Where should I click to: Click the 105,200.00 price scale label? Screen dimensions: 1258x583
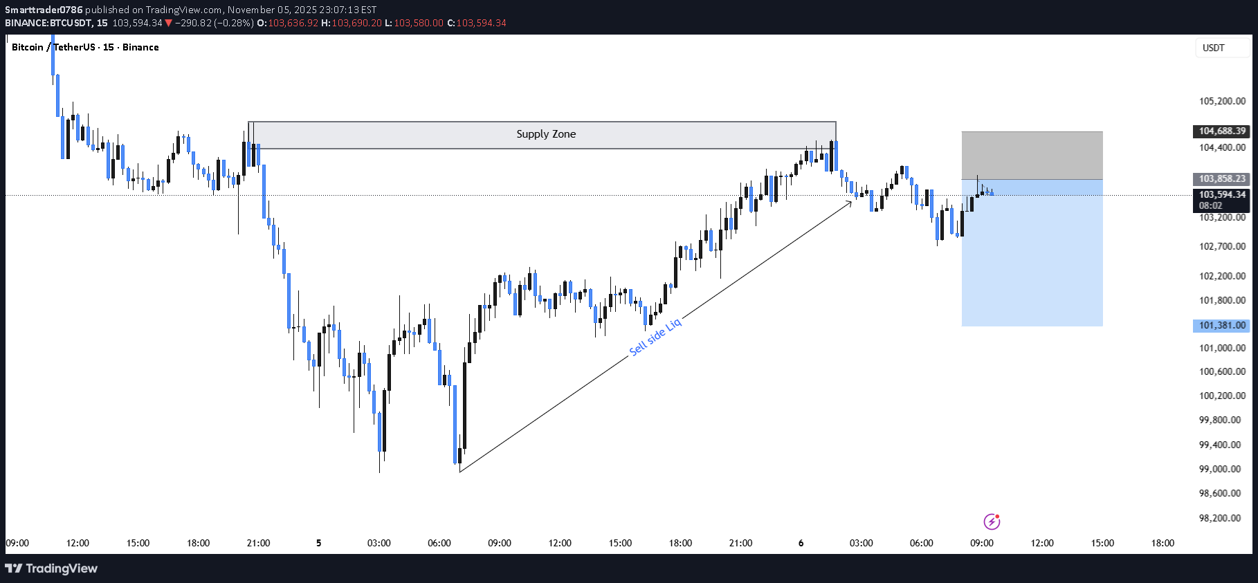point(1221,101)
